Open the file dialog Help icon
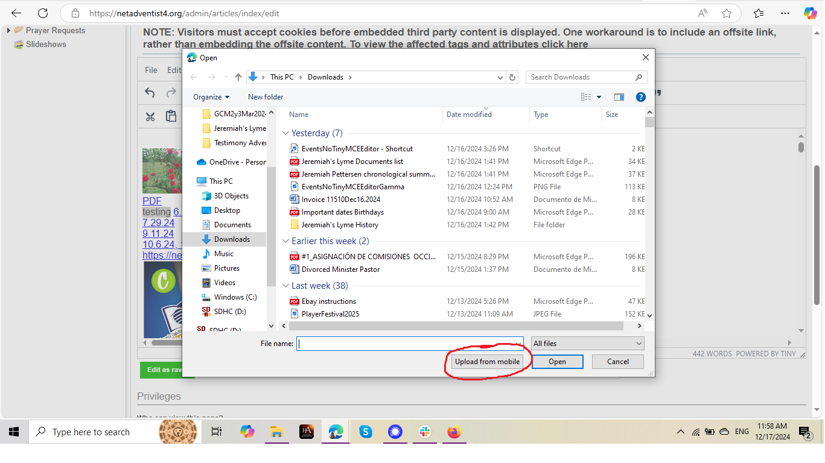Viewport: 825px width, 463px height. click(641, 97)
